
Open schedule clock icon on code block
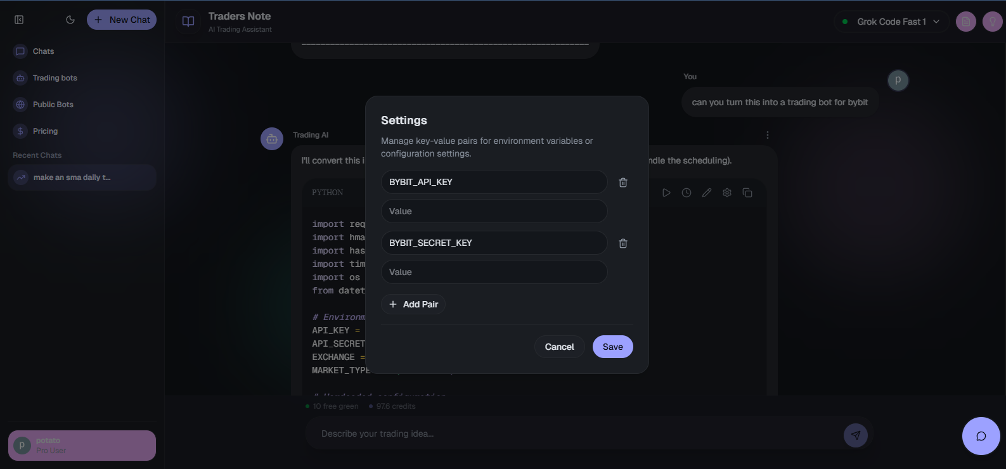coord(687,193)
